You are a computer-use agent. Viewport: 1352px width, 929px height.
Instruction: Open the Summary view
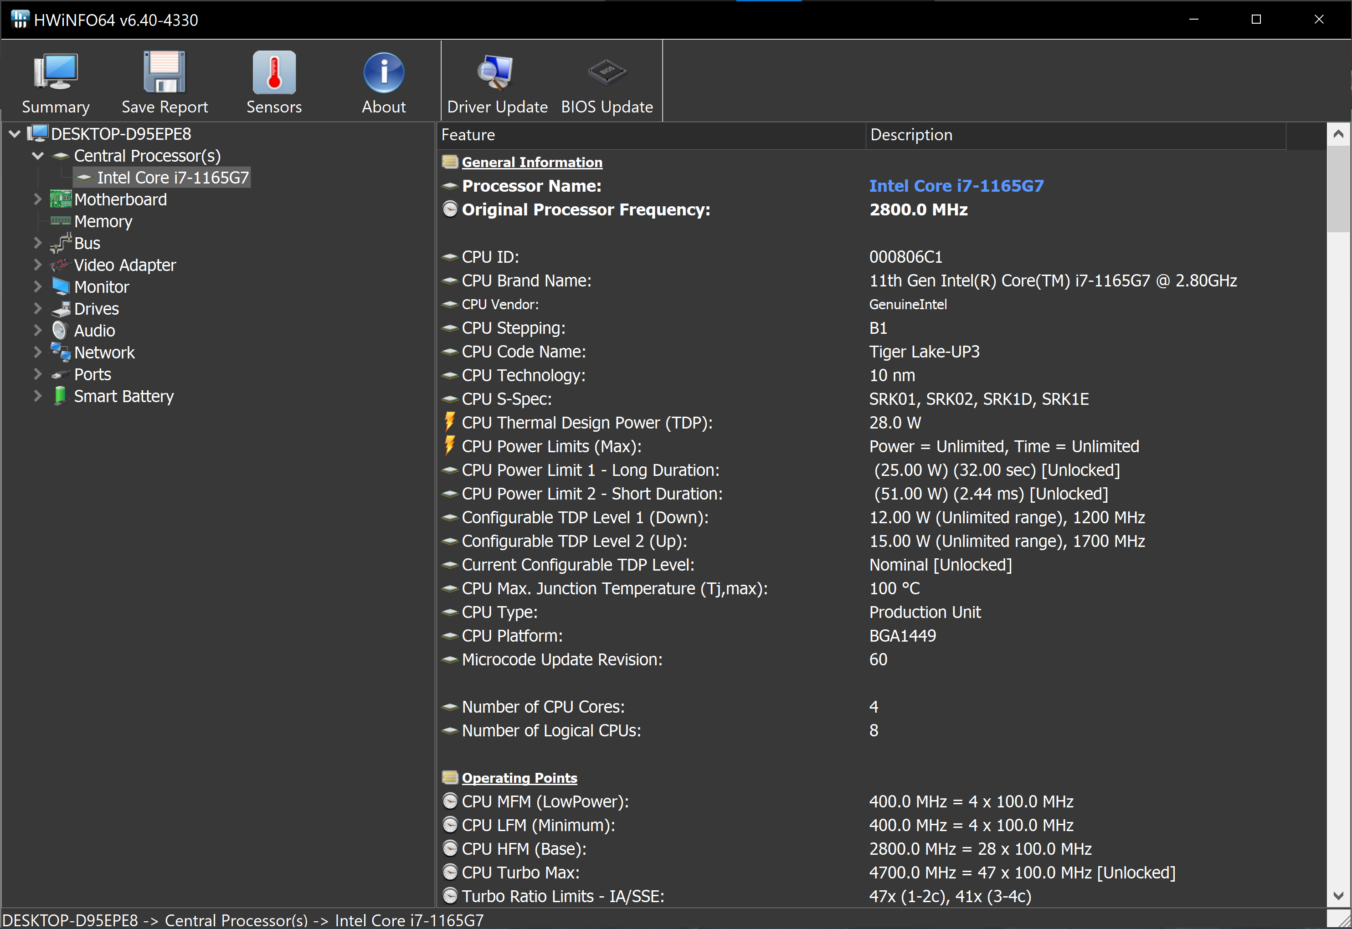click(x=55, y=83)
